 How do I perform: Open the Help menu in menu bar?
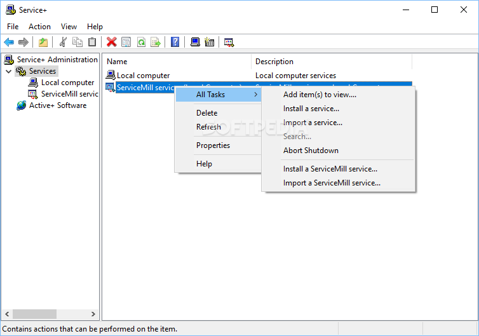tap(95, 27)
